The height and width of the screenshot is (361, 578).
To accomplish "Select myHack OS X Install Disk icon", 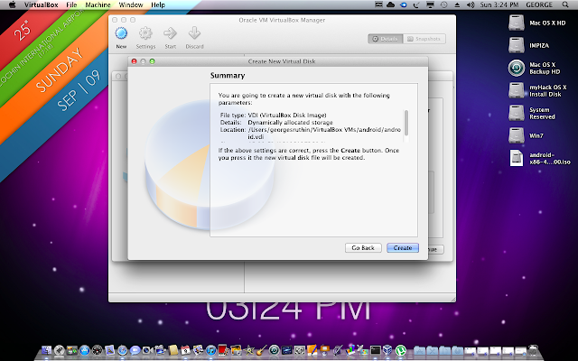I will (x=516, y=90).
